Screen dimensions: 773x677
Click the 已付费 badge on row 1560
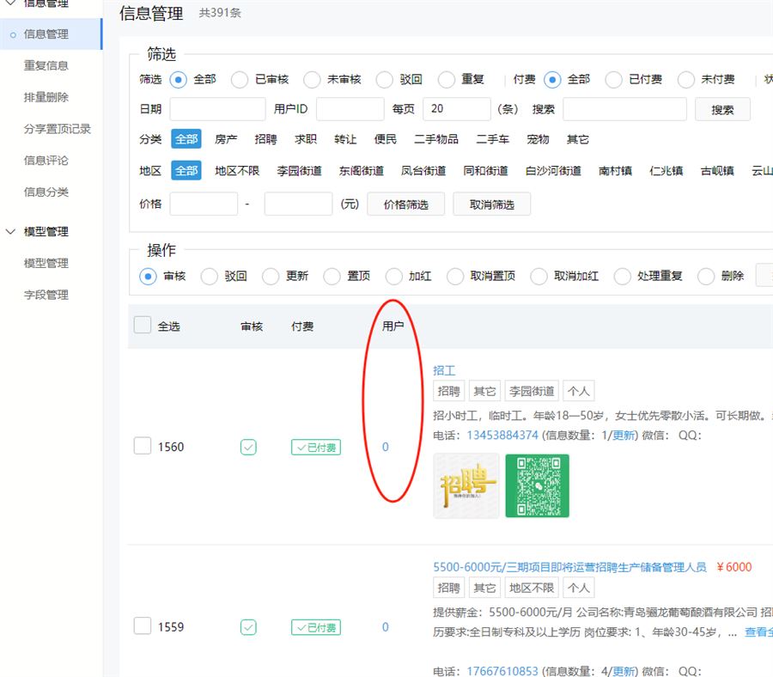coord(315,447)
